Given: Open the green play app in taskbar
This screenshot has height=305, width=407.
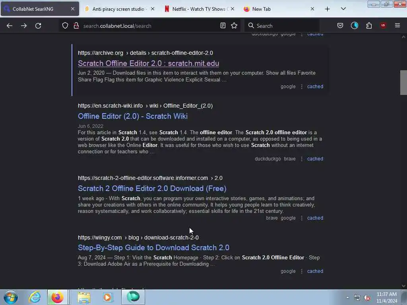Looking at the screenshot, I should (133, 297).
